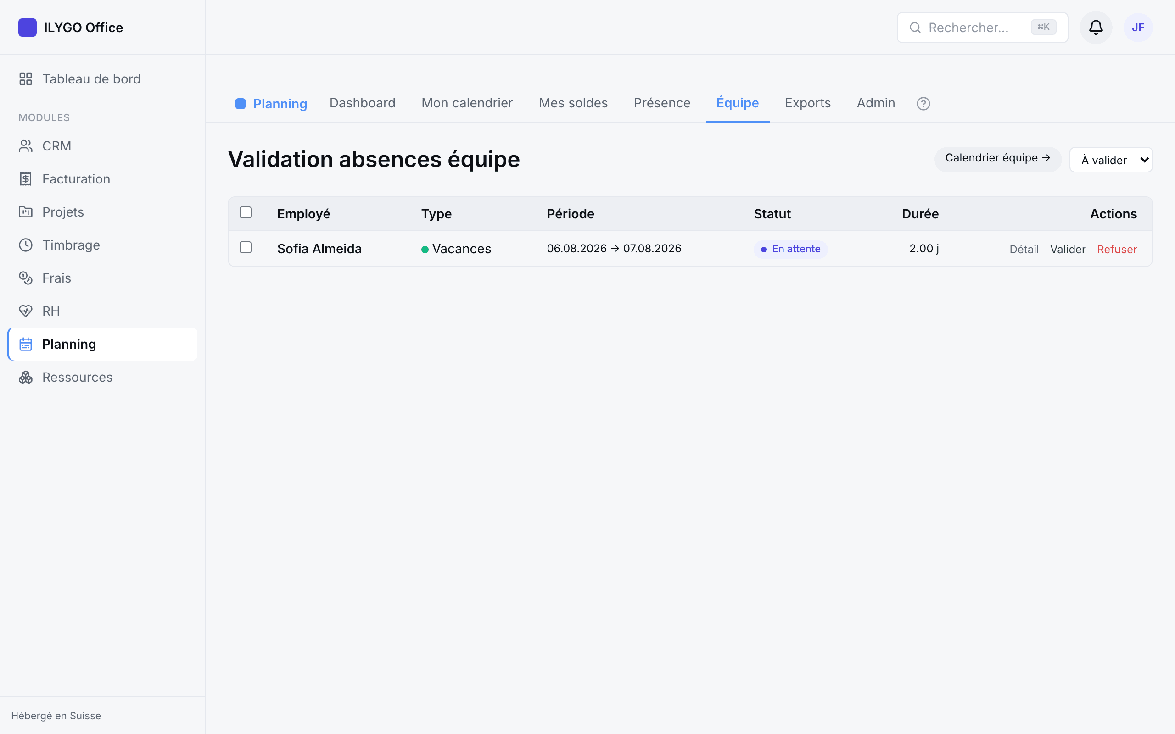
Task: Open RH module in sidebar
Action: [102, 311]
